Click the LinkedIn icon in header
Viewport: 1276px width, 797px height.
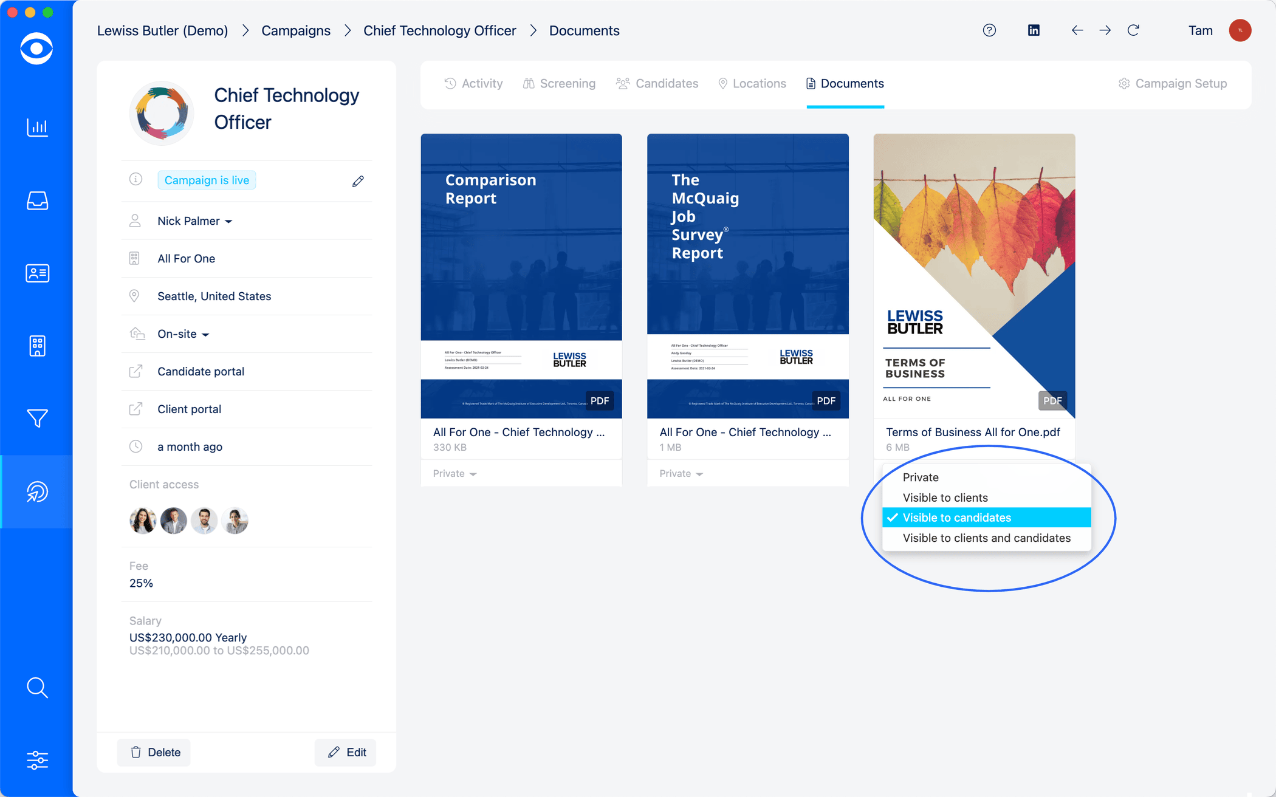click(1034, 30)
